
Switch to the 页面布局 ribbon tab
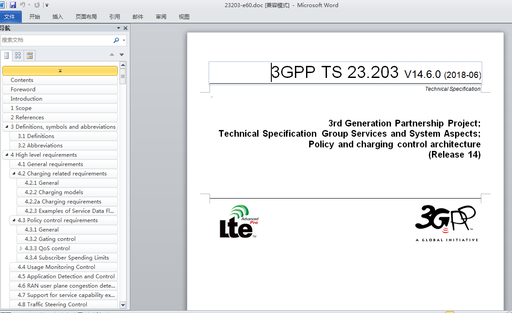click(86, 16)
